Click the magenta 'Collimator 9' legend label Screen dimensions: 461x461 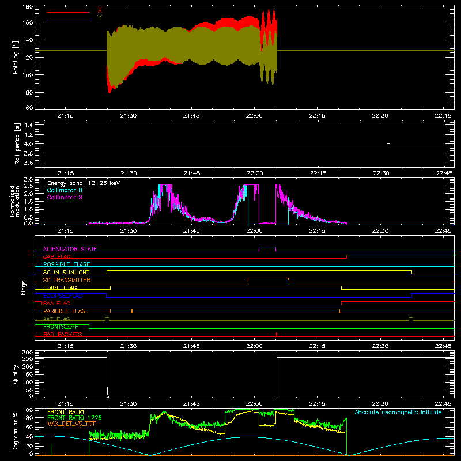tap(65, 197)
